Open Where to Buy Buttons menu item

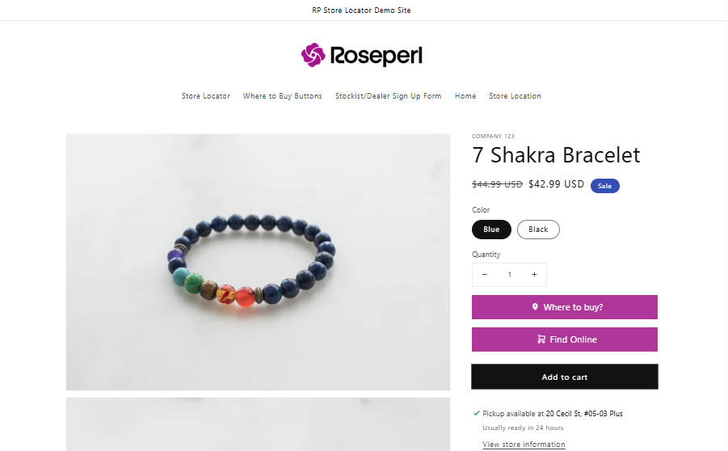point(282,96)
